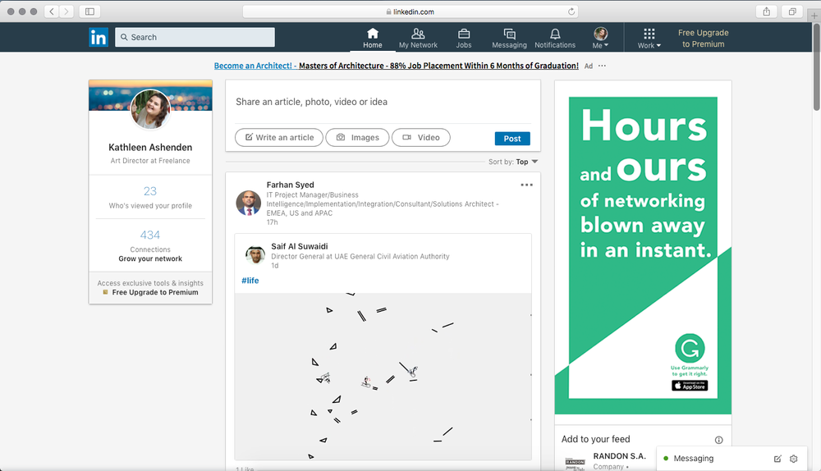Toggle Safari sidebar button
The image size is (821, 471).
[89, 11]
